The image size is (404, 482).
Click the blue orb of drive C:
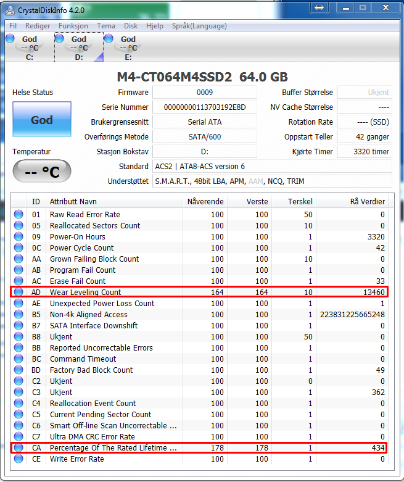[10, 38]
